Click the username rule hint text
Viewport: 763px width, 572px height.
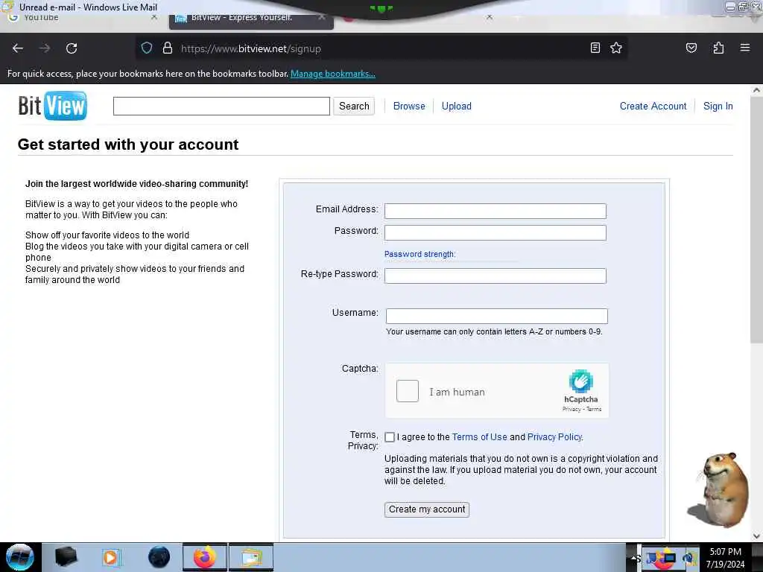click(494, 331)
